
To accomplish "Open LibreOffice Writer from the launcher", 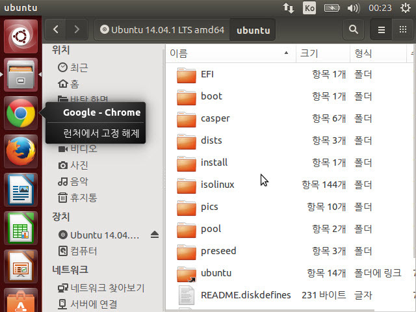I will point(21,190).
